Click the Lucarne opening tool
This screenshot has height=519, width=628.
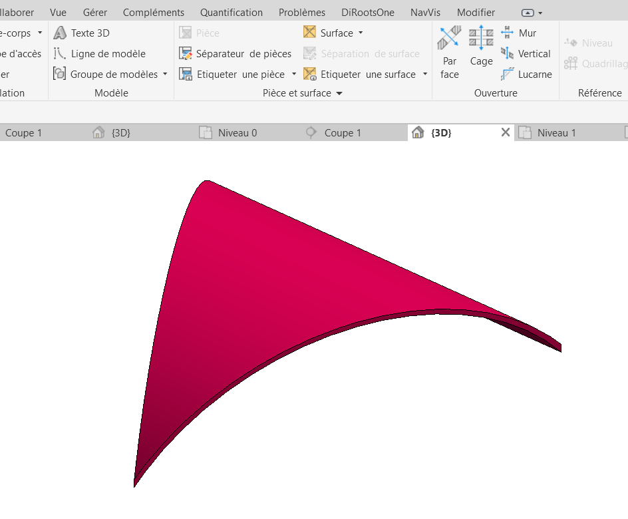[527, 75]
